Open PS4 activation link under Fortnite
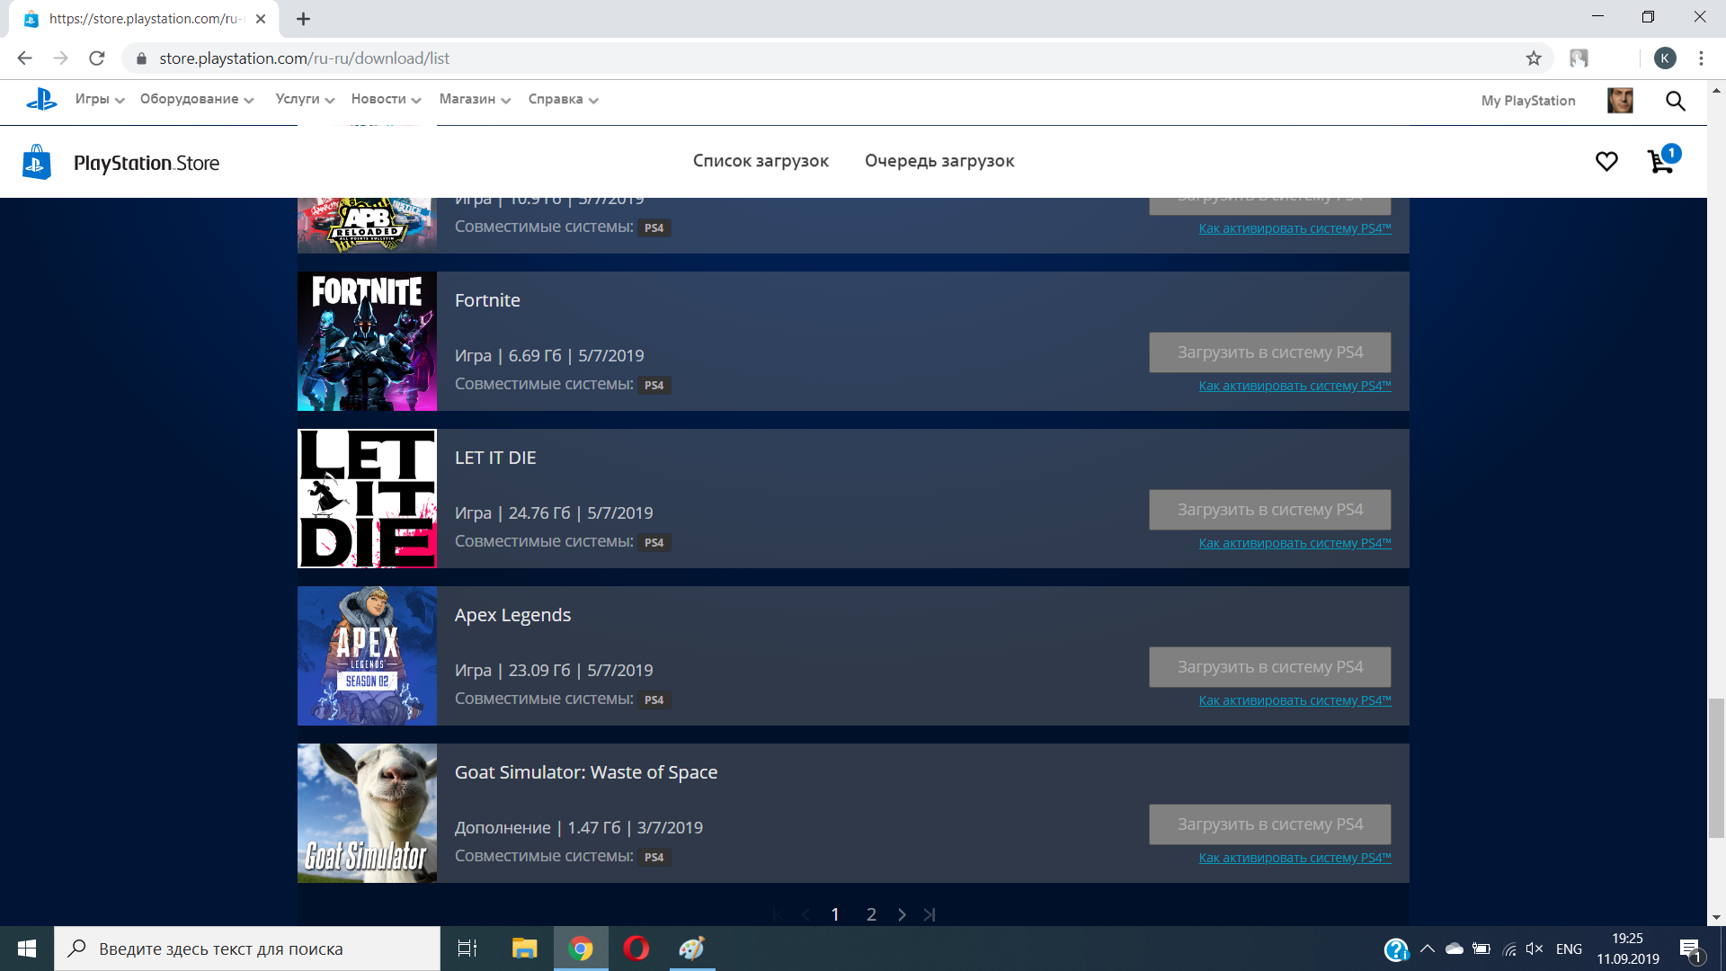Viewport: 1726px width, 971px height. [1294, 386]
